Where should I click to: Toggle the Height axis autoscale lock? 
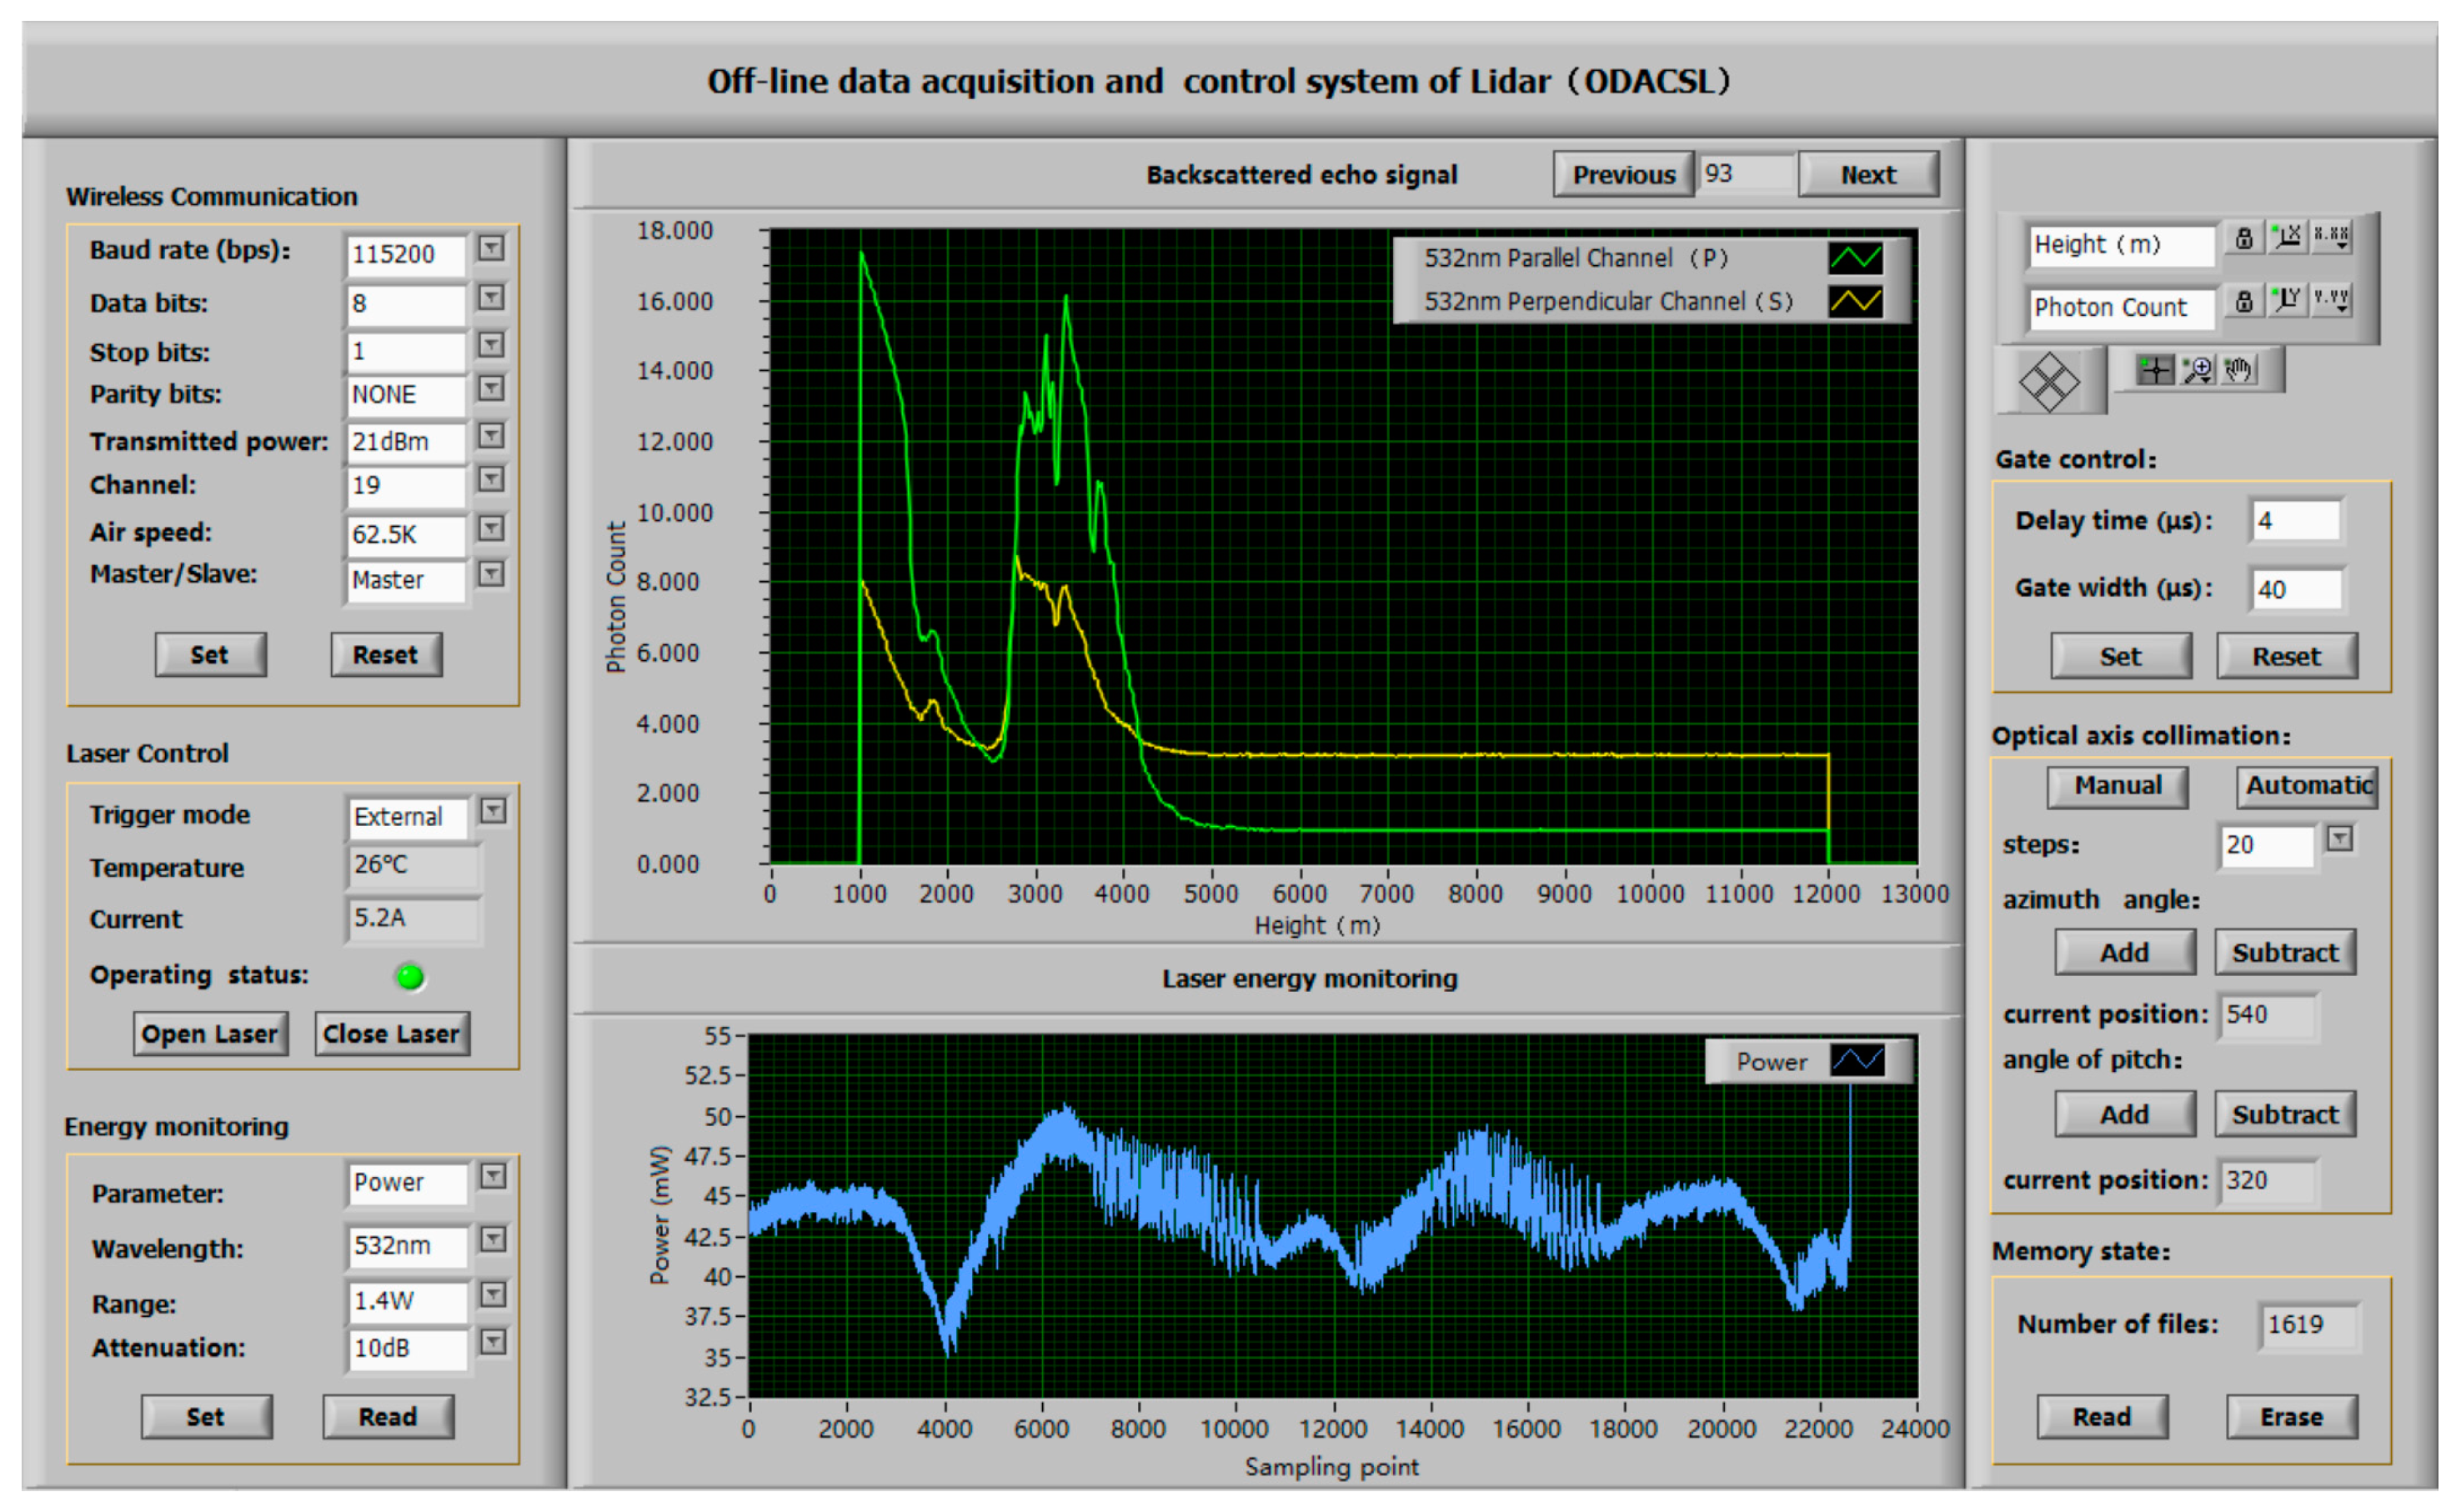tap(2244, 238)
